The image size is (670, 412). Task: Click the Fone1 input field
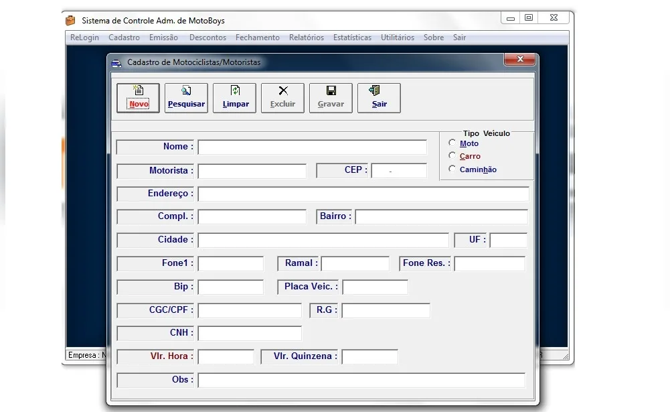coord(231,263)
